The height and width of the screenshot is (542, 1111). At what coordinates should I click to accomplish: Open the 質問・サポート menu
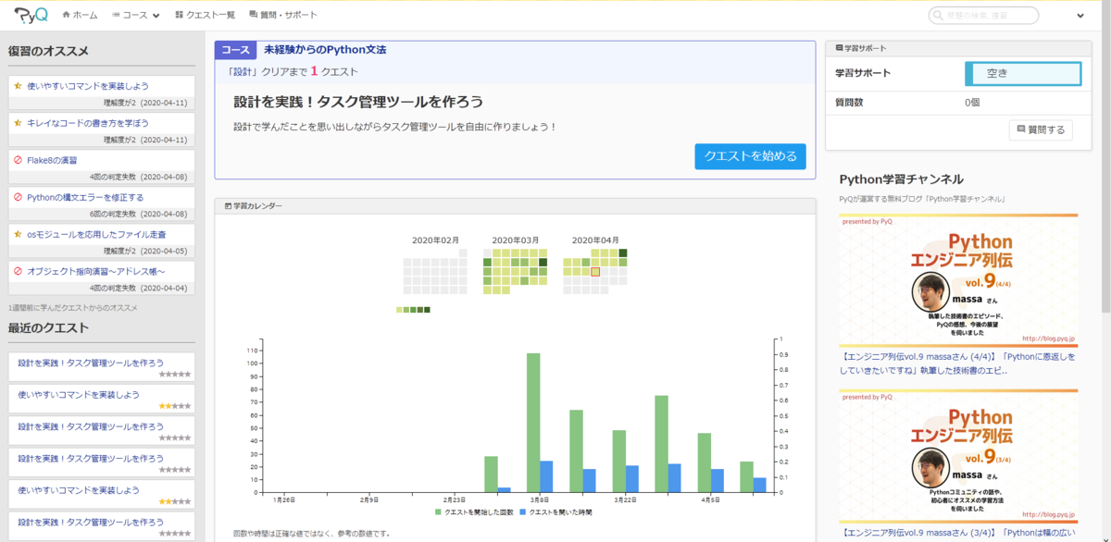282,15
